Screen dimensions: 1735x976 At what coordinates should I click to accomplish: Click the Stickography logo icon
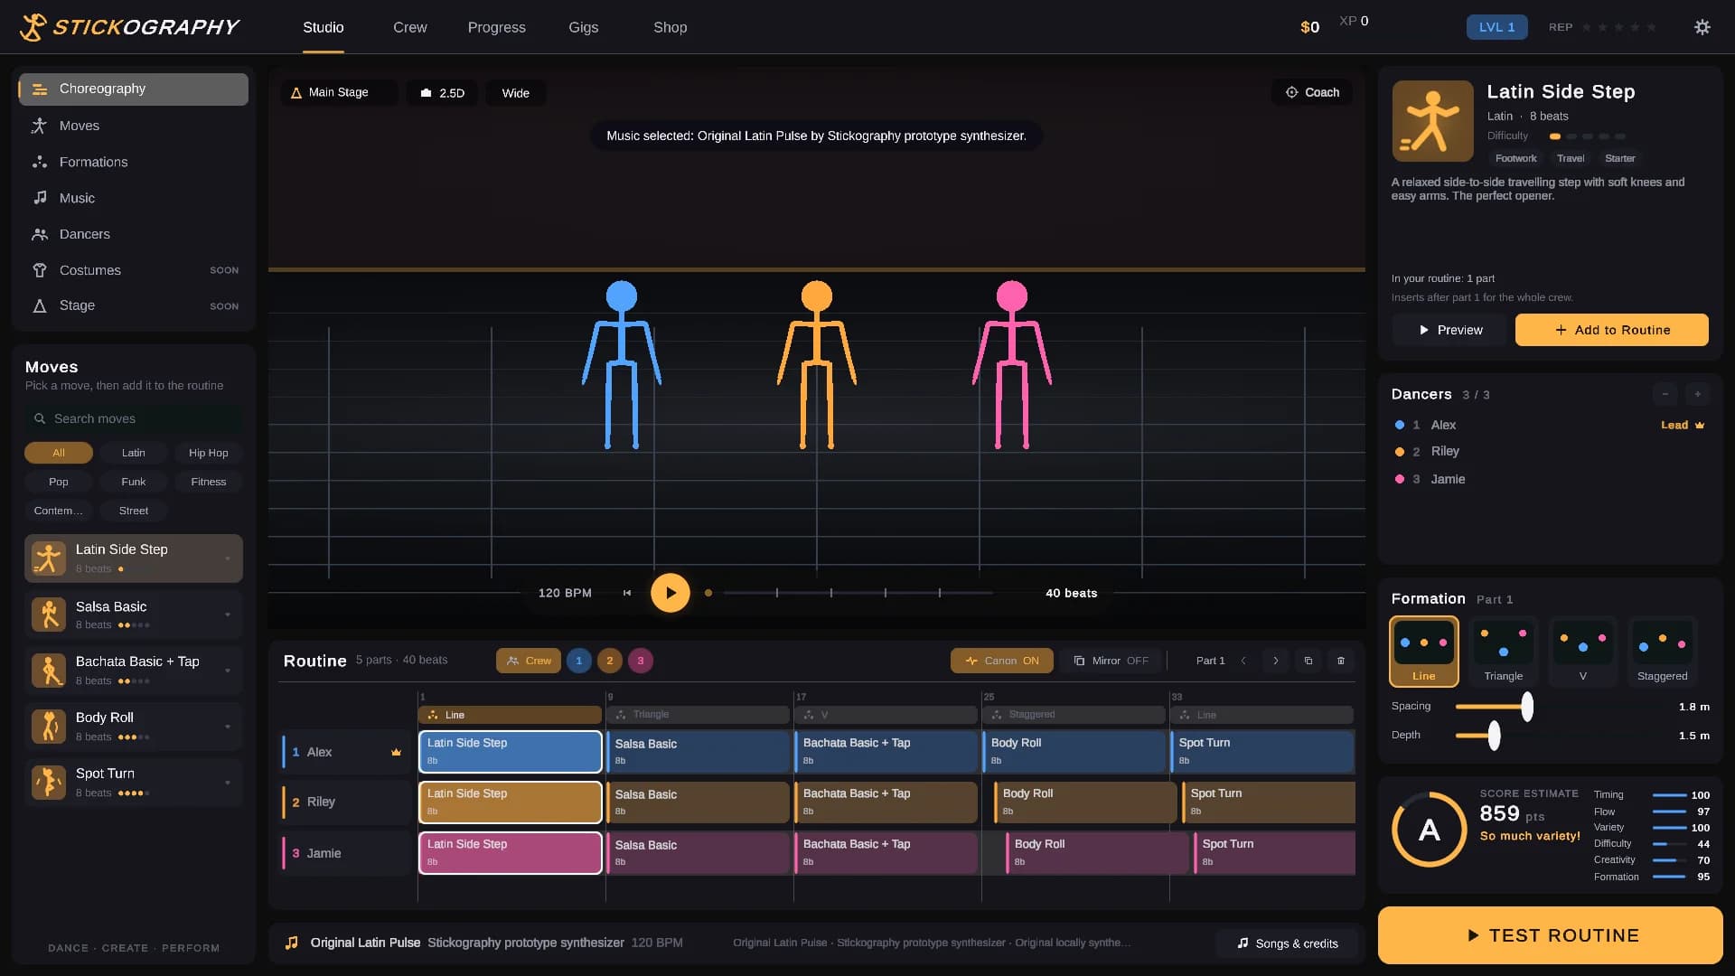(x=33, y=27)
